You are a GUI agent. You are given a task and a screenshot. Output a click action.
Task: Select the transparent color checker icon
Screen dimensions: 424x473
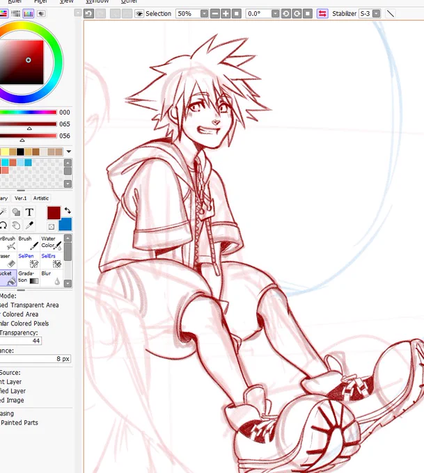(x=51, y=226)
